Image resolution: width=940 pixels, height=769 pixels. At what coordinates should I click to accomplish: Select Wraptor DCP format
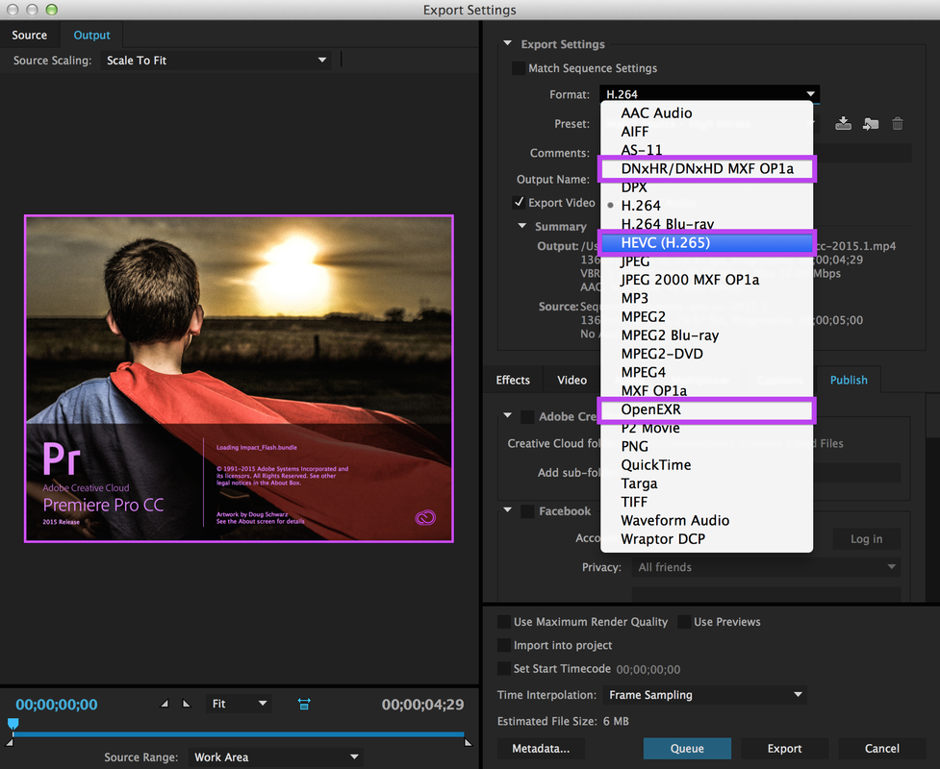[707, 539]
